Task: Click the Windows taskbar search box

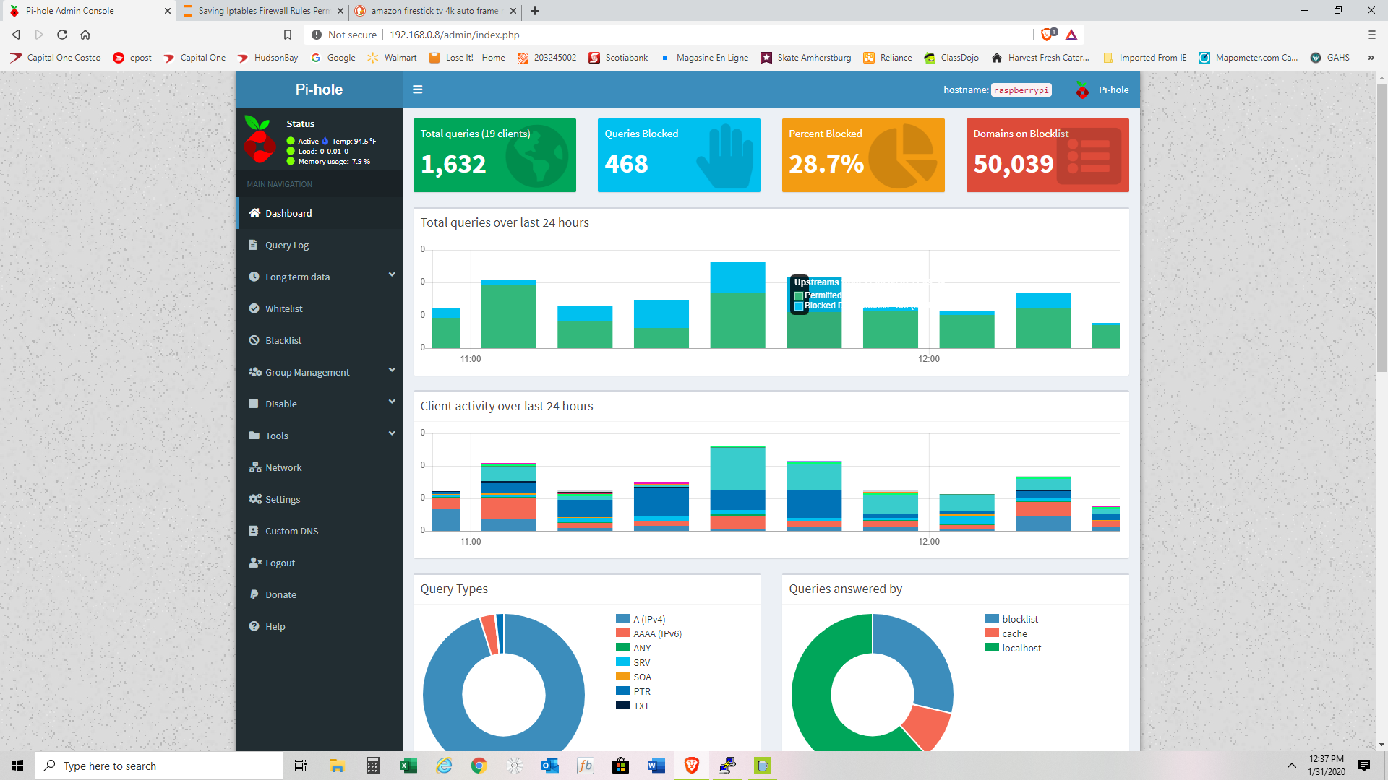Action: [159, 766]
